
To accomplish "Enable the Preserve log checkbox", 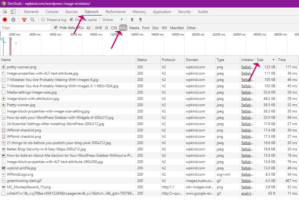I will point(43,20).
